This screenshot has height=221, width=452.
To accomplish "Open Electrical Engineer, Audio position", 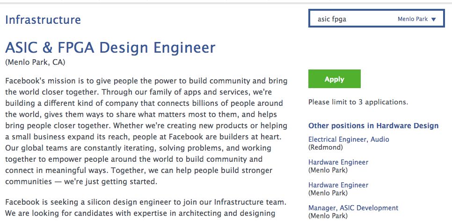I will coord(349,139).
